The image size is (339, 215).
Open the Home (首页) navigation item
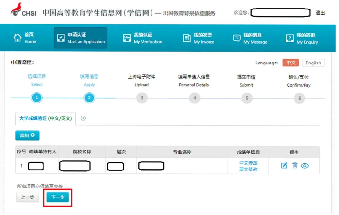click(25, 38)
